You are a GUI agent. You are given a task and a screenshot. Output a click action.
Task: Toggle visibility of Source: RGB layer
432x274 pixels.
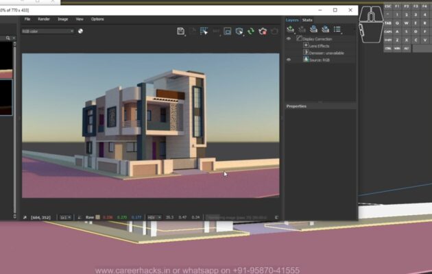pos(289,60)
